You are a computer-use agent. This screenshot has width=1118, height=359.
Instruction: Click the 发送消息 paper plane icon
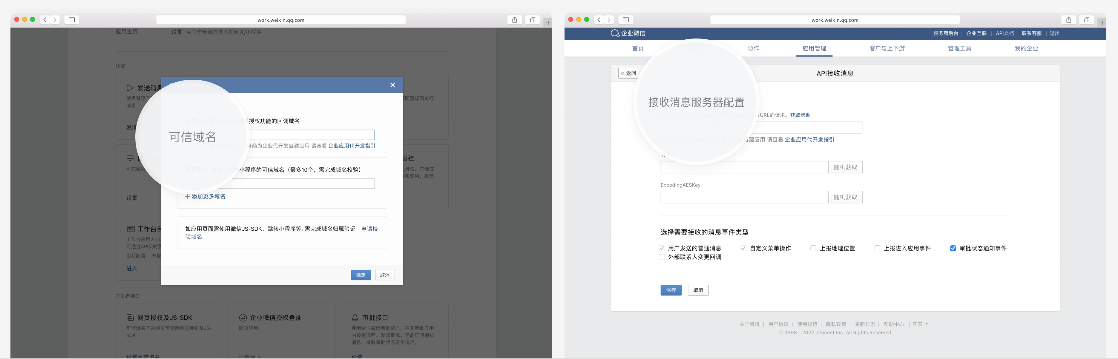pos(130,88)
